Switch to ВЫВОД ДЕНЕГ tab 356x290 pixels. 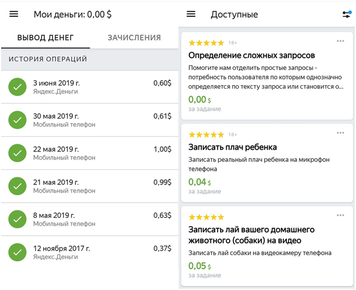click(x=45, y=37)
